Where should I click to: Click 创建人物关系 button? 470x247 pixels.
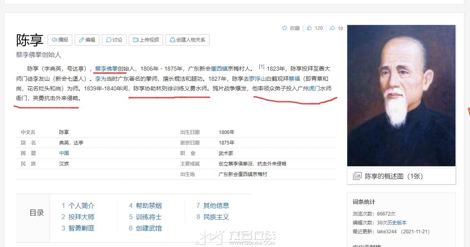(x=187, y=40)
